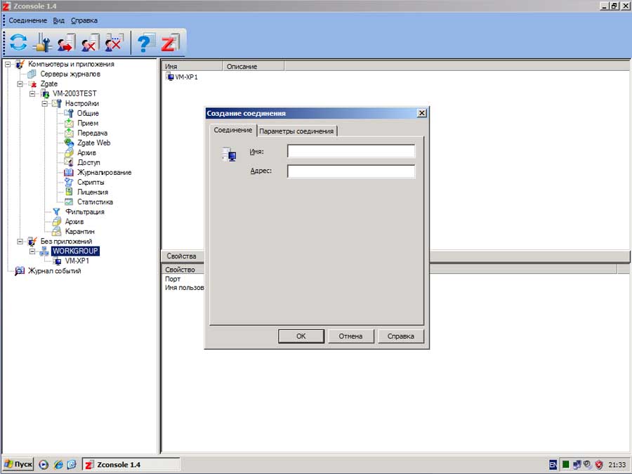
Task: Click the Refresh toolbar icon
Action: (18, 42)
